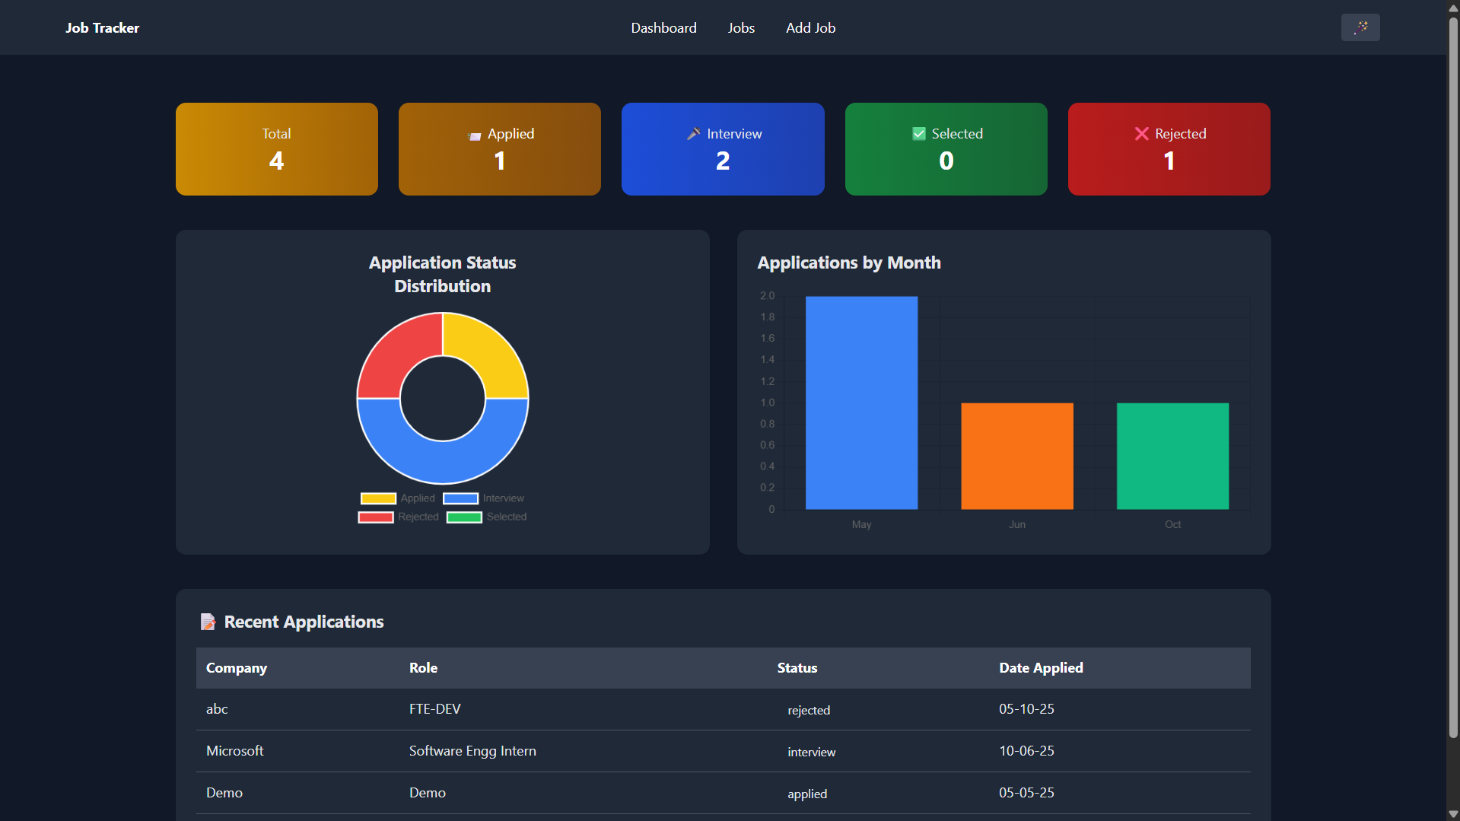The image size is (1460, 821).
Task: Click the Recent Applications notepad icon
Action: (208, 622)
